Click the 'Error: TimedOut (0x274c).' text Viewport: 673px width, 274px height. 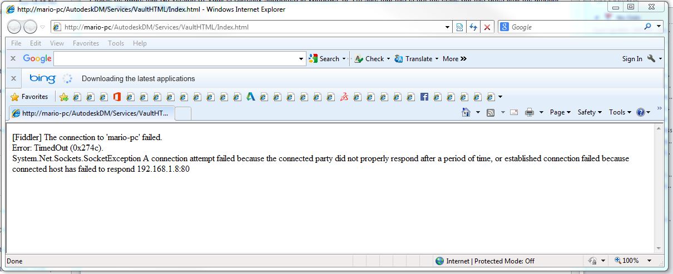point(57,148)
